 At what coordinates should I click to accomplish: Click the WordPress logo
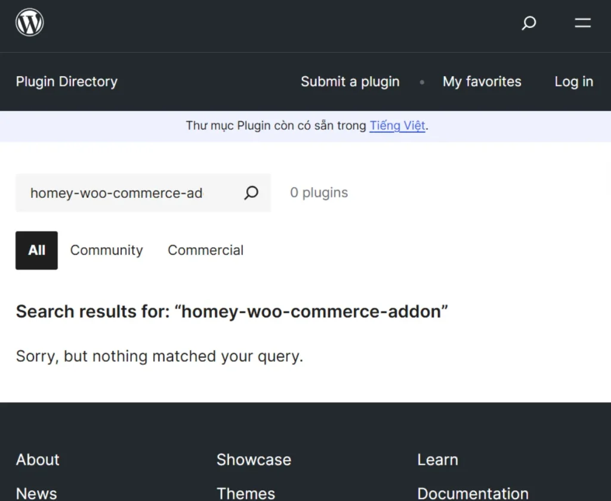pyautogui.click(x=30, y=22)
